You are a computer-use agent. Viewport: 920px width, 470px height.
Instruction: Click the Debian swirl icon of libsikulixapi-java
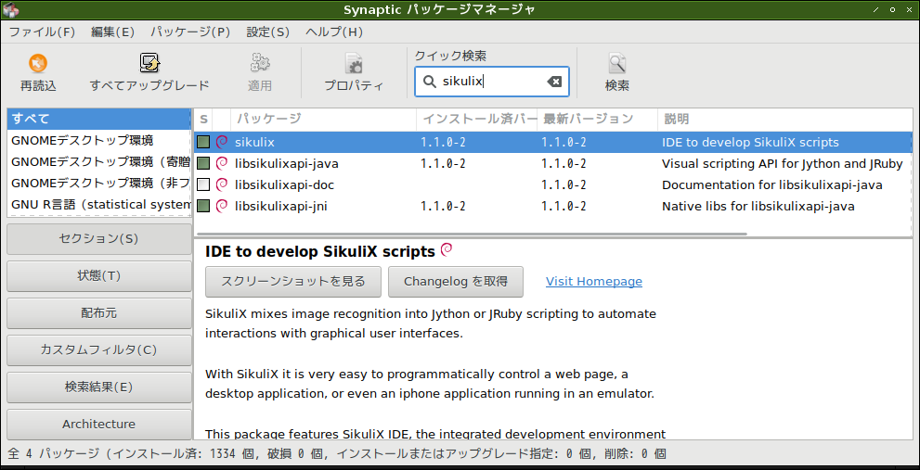[221, 163]
